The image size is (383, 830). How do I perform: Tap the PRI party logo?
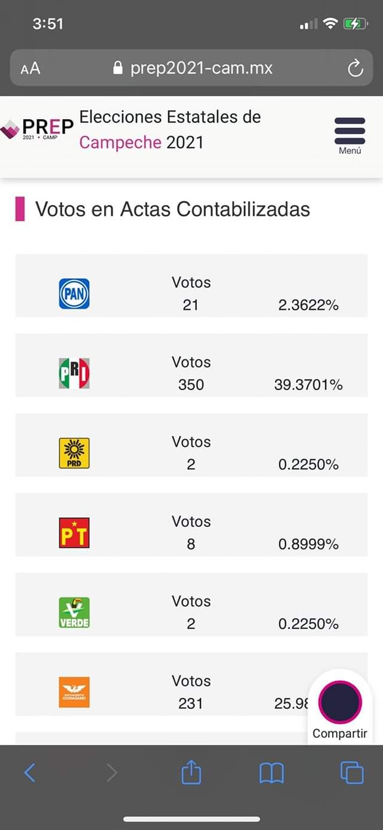point(74,373)
